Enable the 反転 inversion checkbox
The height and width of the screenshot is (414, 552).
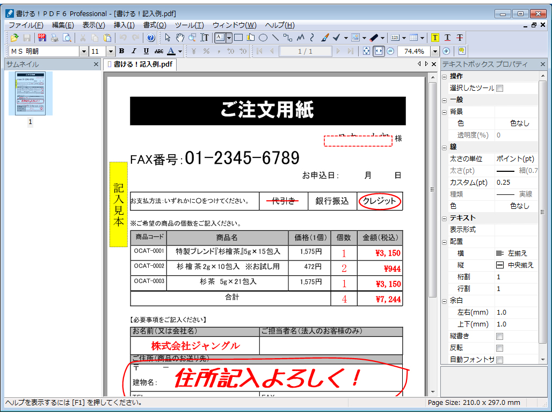point(499,347)
